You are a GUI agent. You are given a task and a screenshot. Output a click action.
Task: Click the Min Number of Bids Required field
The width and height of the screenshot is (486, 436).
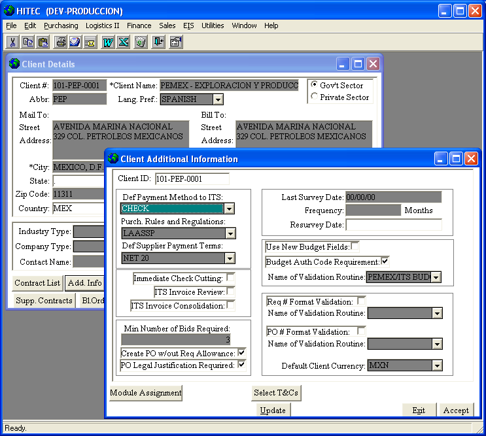pos(176,340)
